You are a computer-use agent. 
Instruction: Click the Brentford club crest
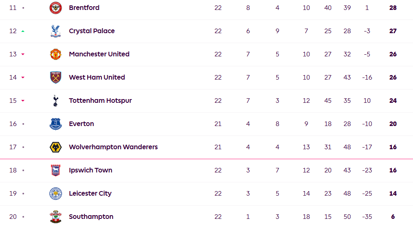click(x=56, y=8)
